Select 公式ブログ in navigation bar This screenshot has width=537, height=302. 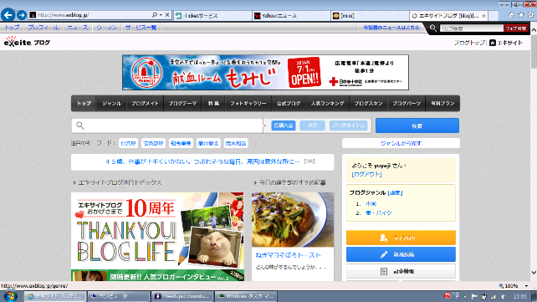(x=289, y=104)
